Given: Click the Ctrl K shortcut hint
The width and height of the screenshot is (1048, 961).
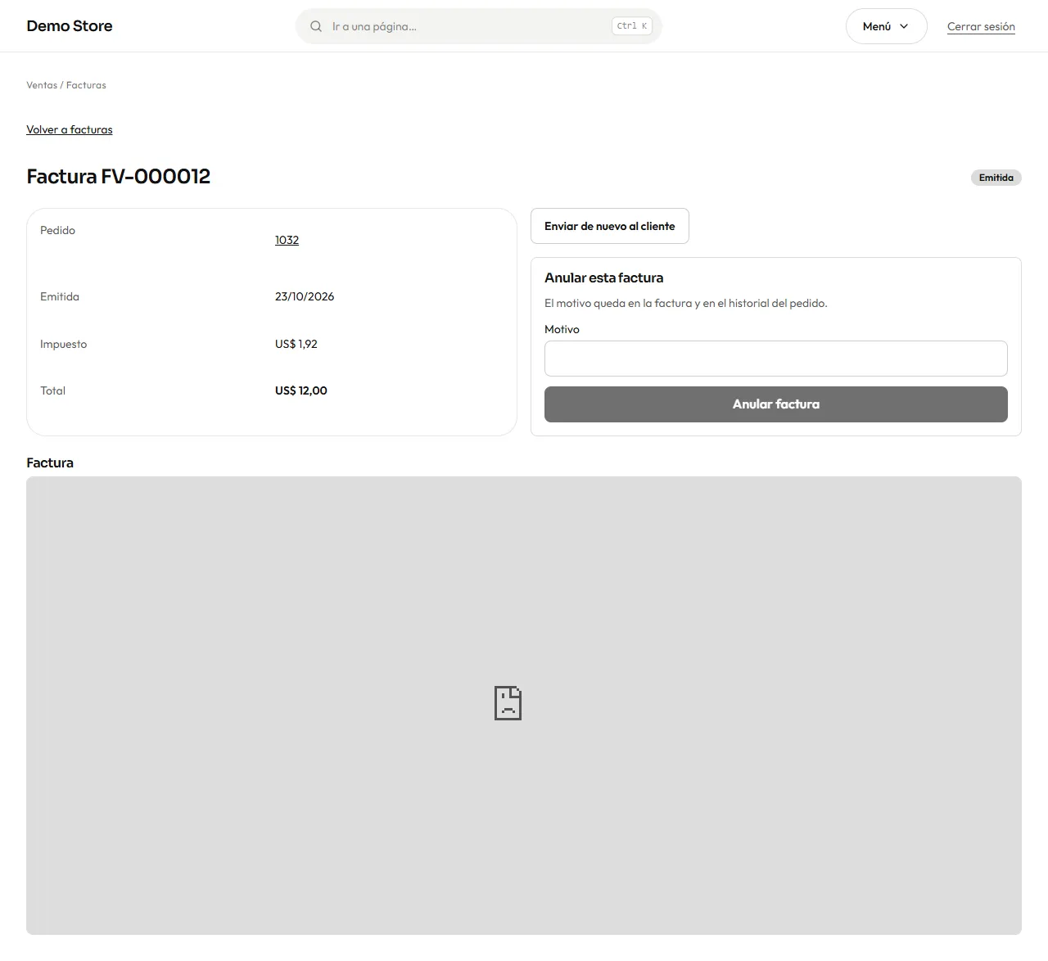Looking at the screenshot, I should pos(632,26).
